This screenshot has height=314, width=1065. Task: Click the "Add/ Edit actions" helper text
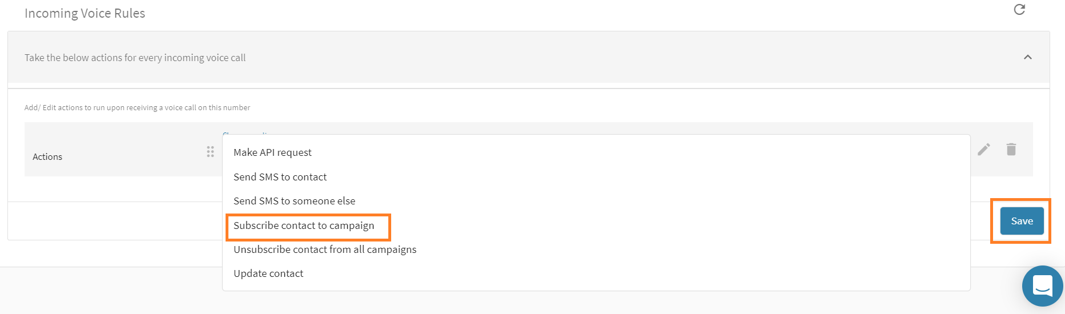[137, 107]
